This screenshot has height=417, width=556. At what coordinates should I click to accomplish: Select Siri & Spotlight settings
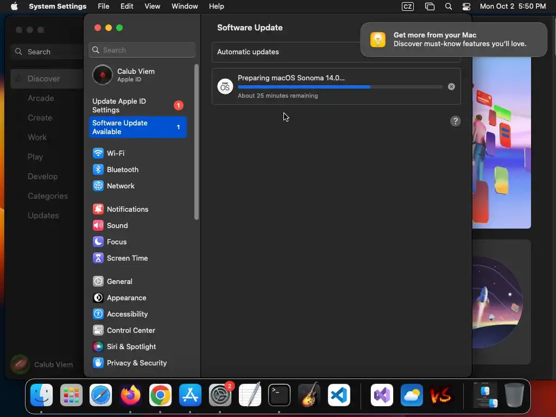coord(137,347)
